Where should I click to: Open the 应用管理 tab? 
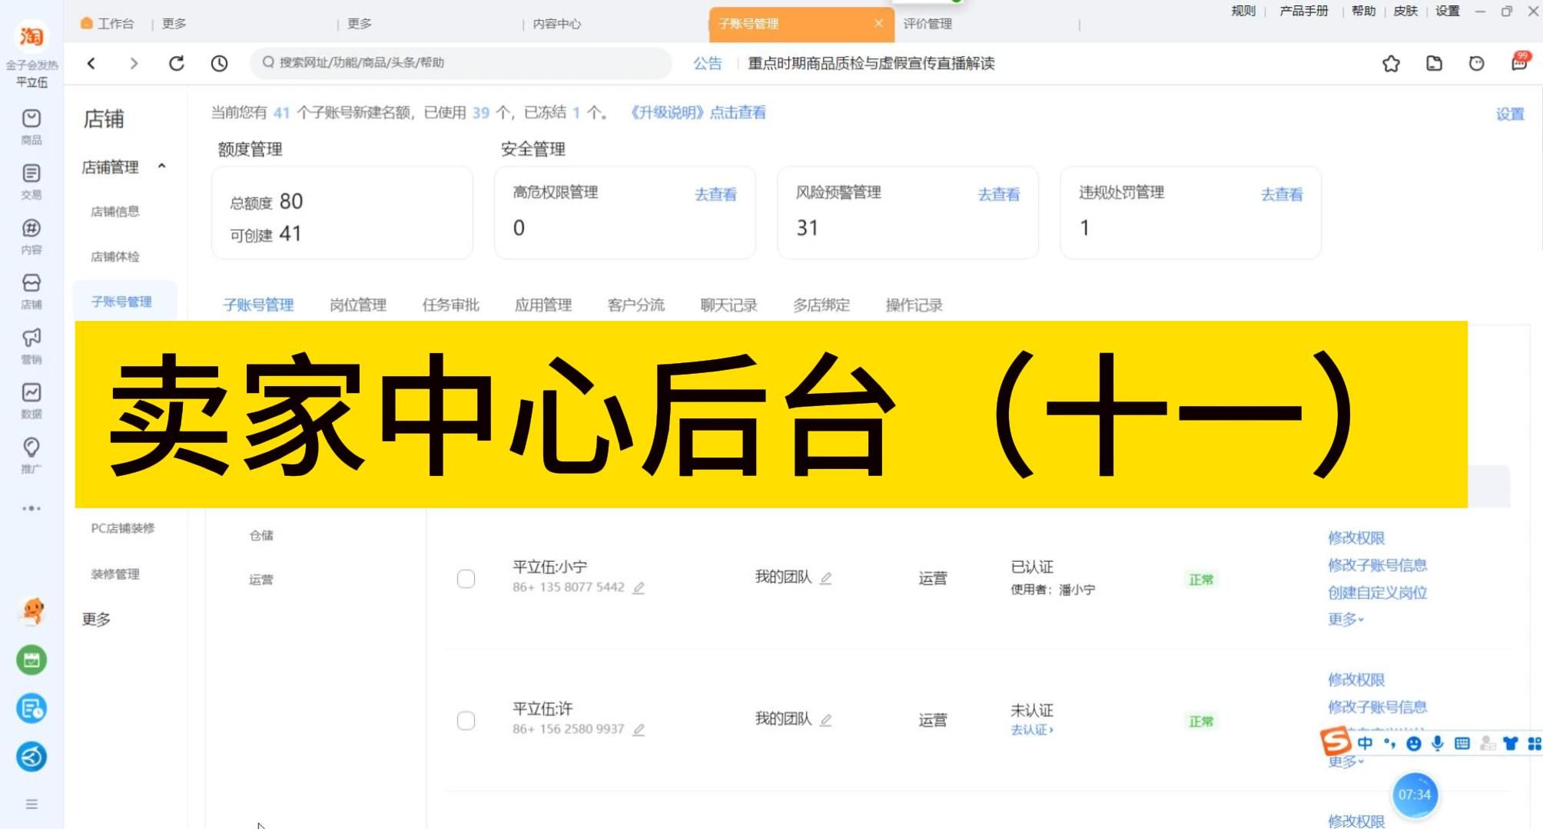(543, 306)
